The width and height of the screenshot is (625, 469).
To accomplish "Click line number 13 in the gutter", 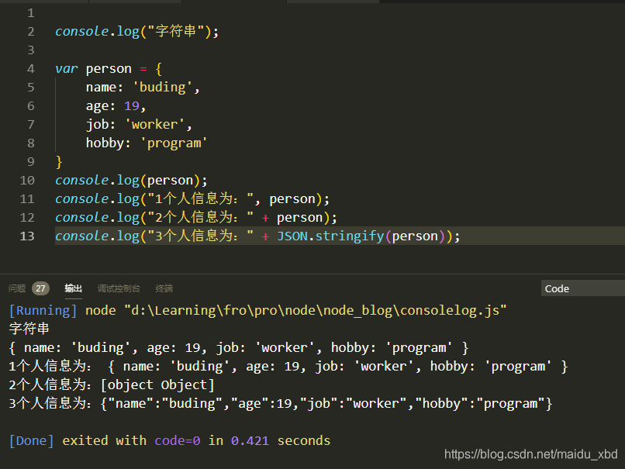I will [x=27, y=236].
